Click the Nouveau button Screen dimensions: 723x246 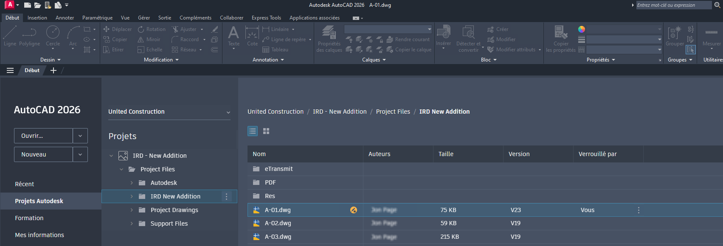(x=43, y=154)
